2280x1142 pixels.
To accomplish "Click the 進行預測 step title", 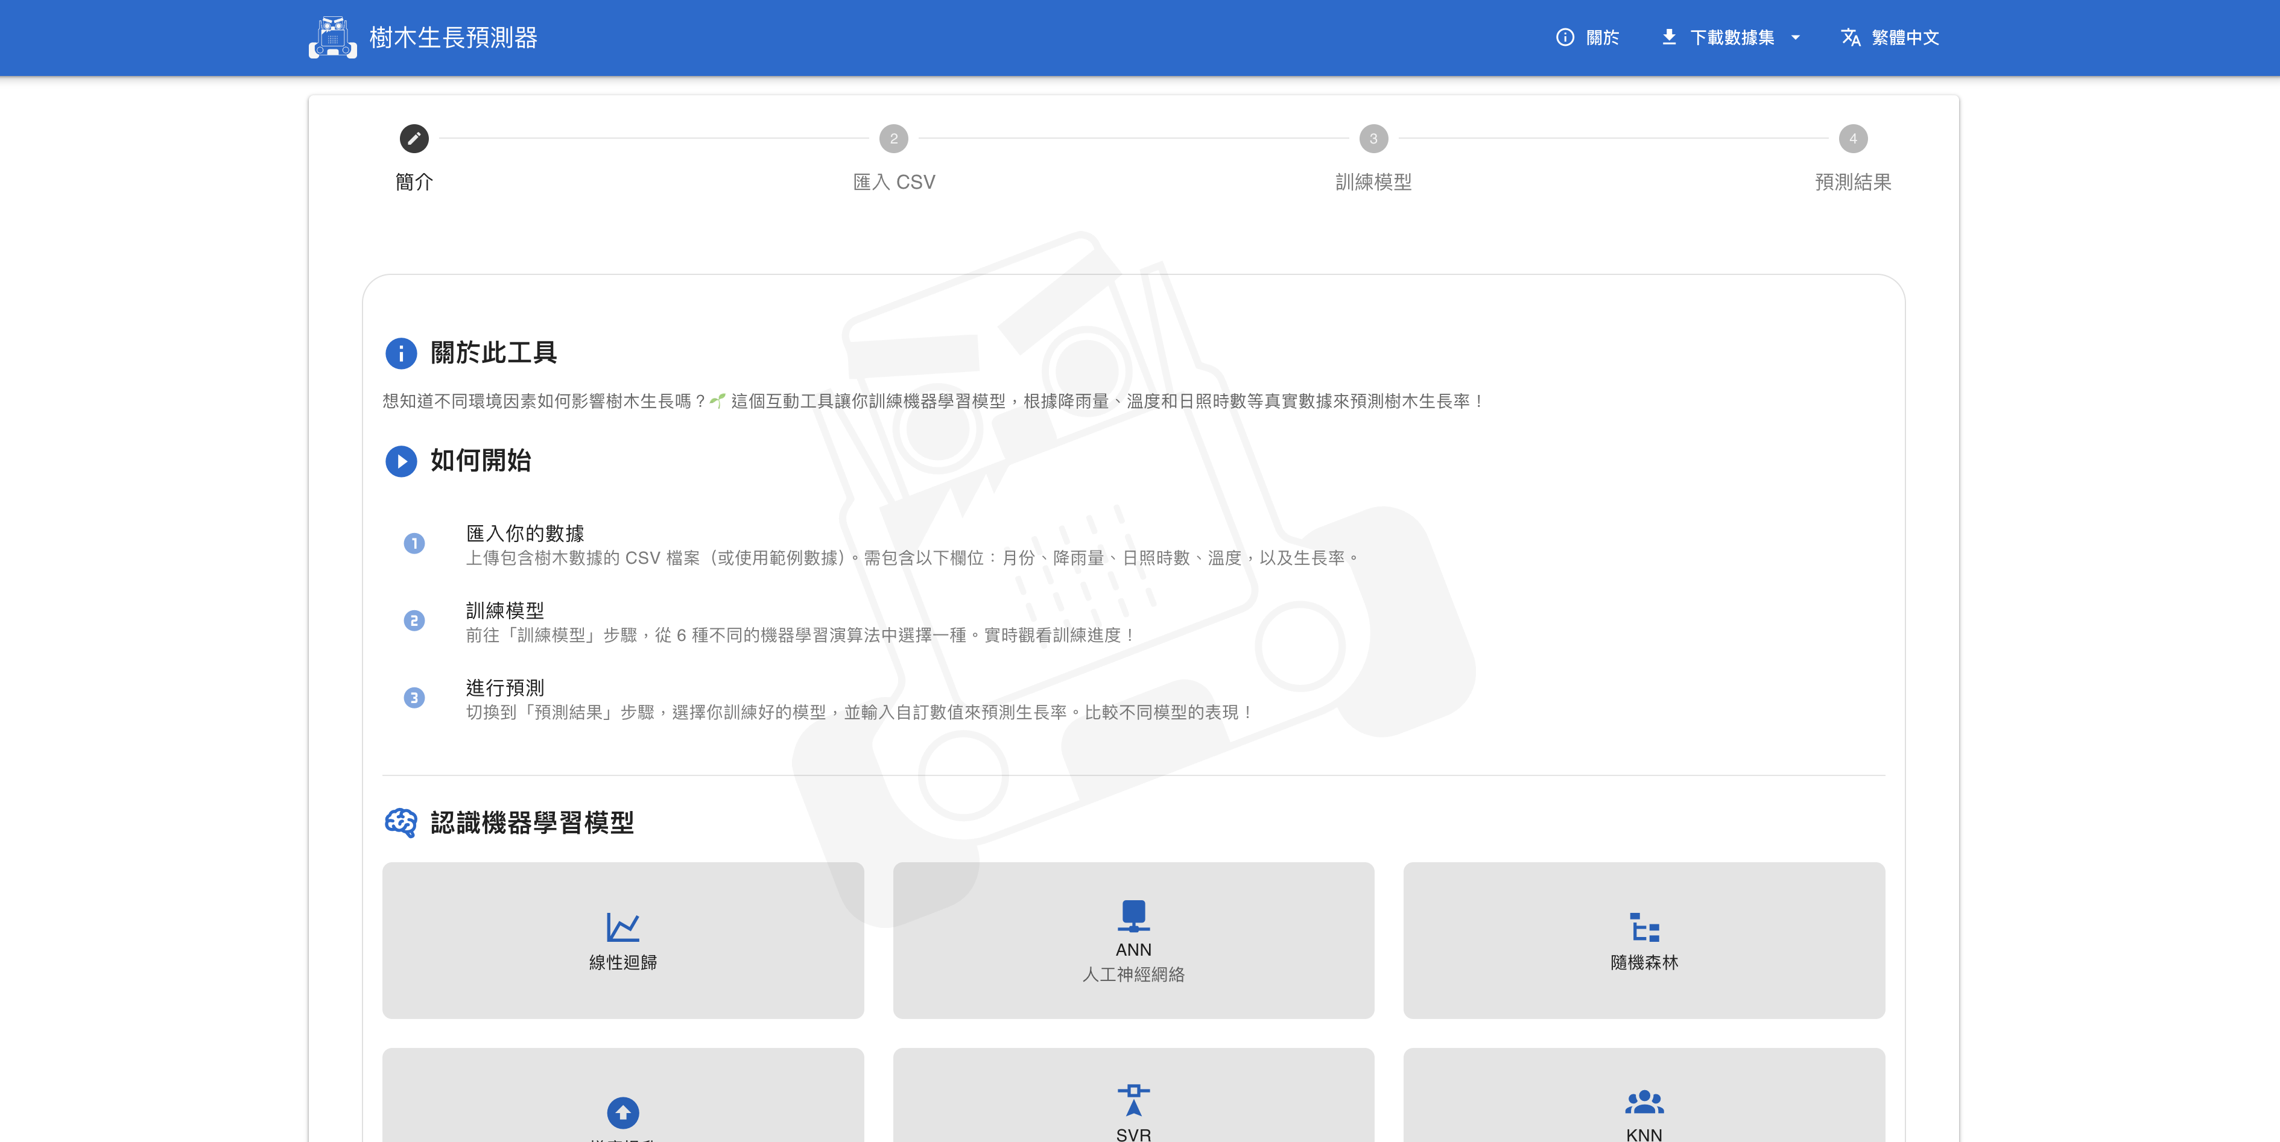I will [x=505, y=687].
